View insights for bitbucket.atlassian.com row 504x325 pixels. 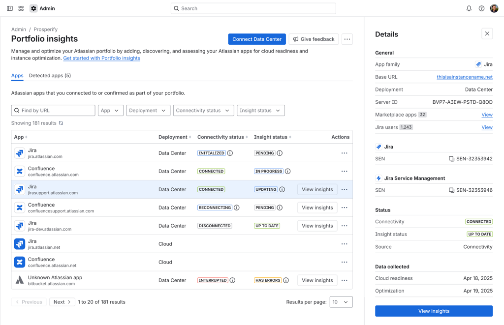pyautogui.click(x=317, y=280)
